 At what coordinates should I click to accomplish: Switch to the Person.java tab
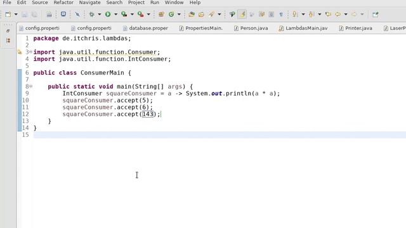(251, 28)
